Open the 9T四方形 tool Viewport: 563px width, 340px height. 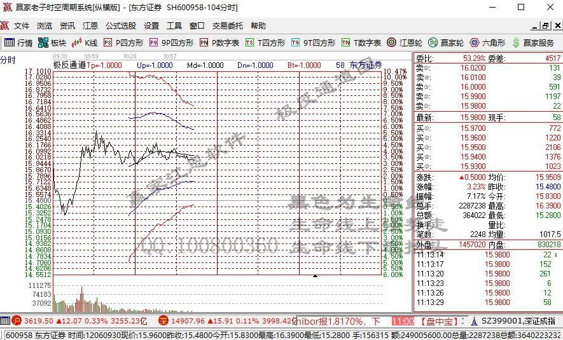coord(314,43)
